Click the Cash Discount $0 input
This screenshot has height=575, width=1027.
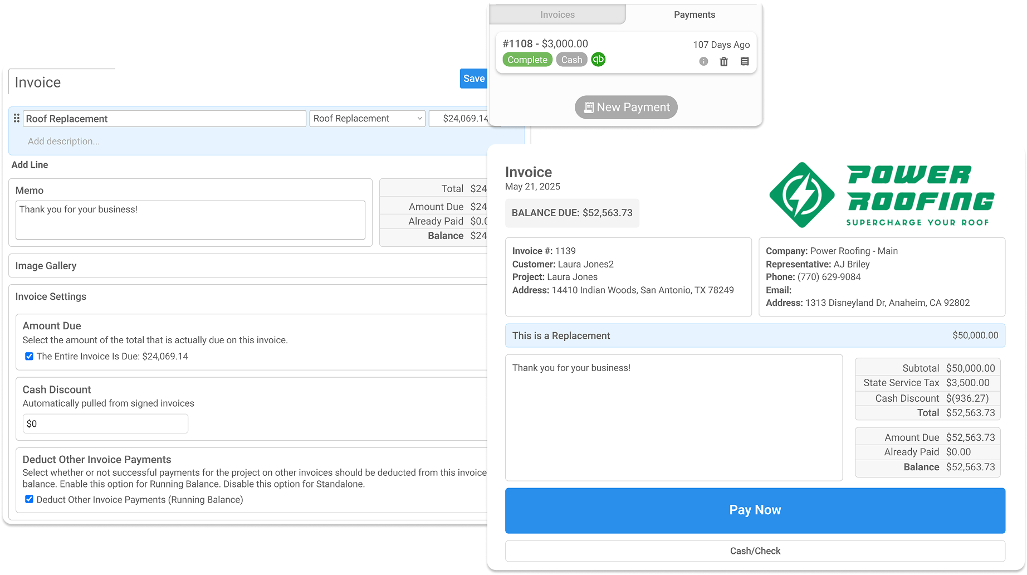[105, 423]
